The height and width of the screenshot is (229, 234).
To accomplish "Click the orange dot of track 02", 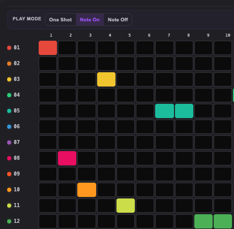I will [9, 64].
